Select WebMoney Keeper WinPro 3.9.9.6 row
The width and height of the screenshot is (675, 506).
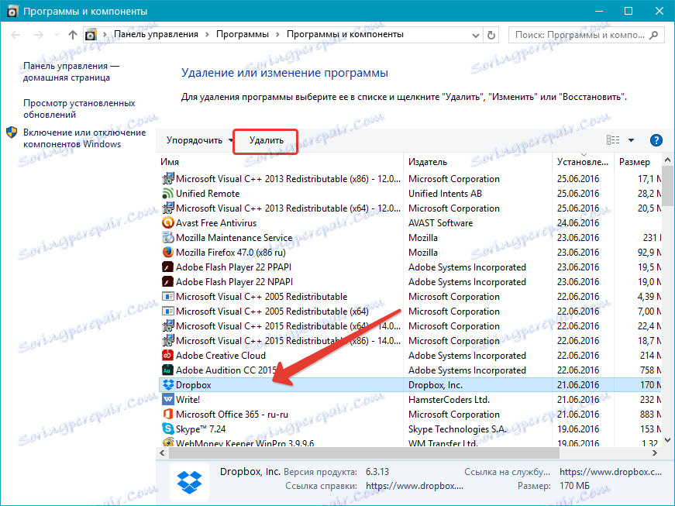pos(410,442)
